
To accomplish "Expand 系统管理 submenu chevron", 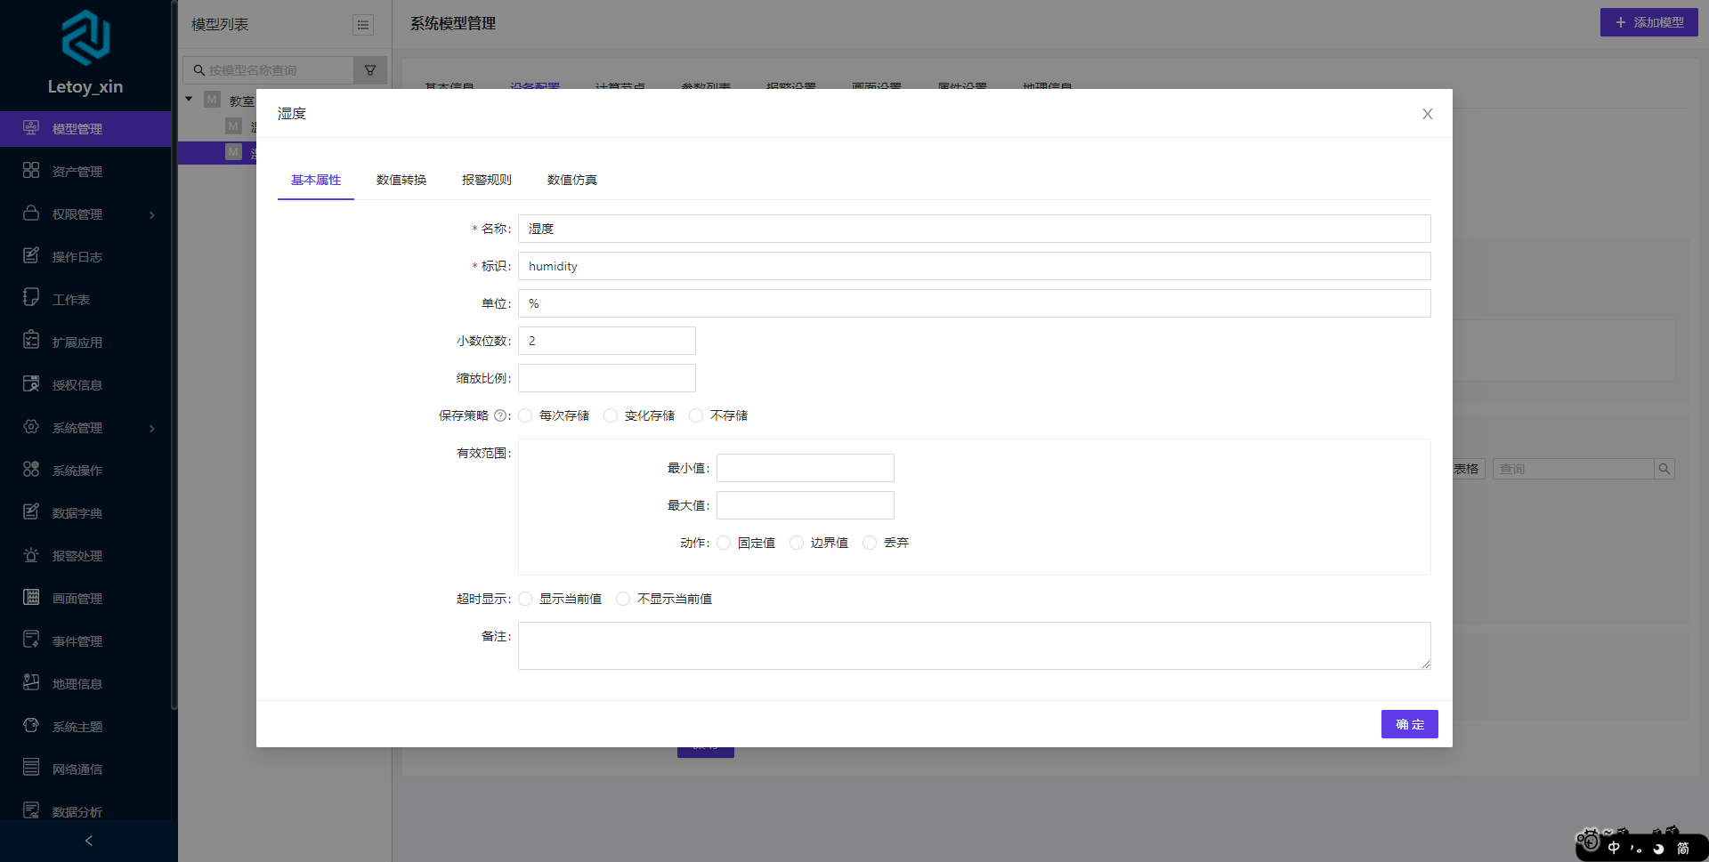I will pyautogui.click(x=152, y=428).
